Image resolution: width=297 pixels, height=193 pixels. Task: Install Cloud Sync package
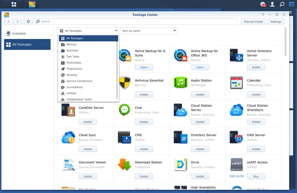(x=88, y=149)
